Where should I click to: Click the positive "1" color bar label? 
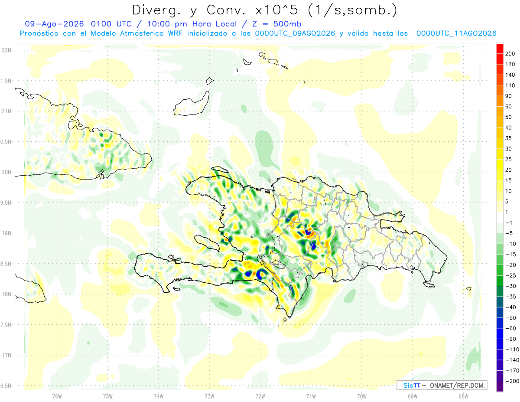coord(507,212)
